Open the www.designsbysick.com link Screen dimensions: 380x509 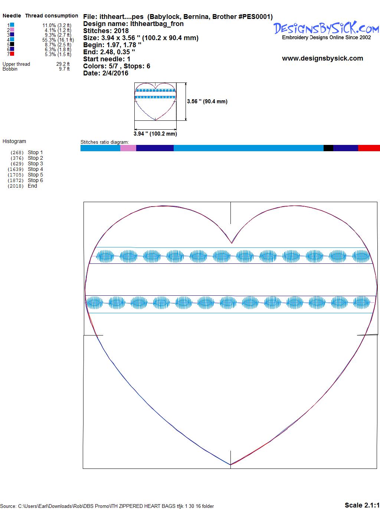pos(322,58)
